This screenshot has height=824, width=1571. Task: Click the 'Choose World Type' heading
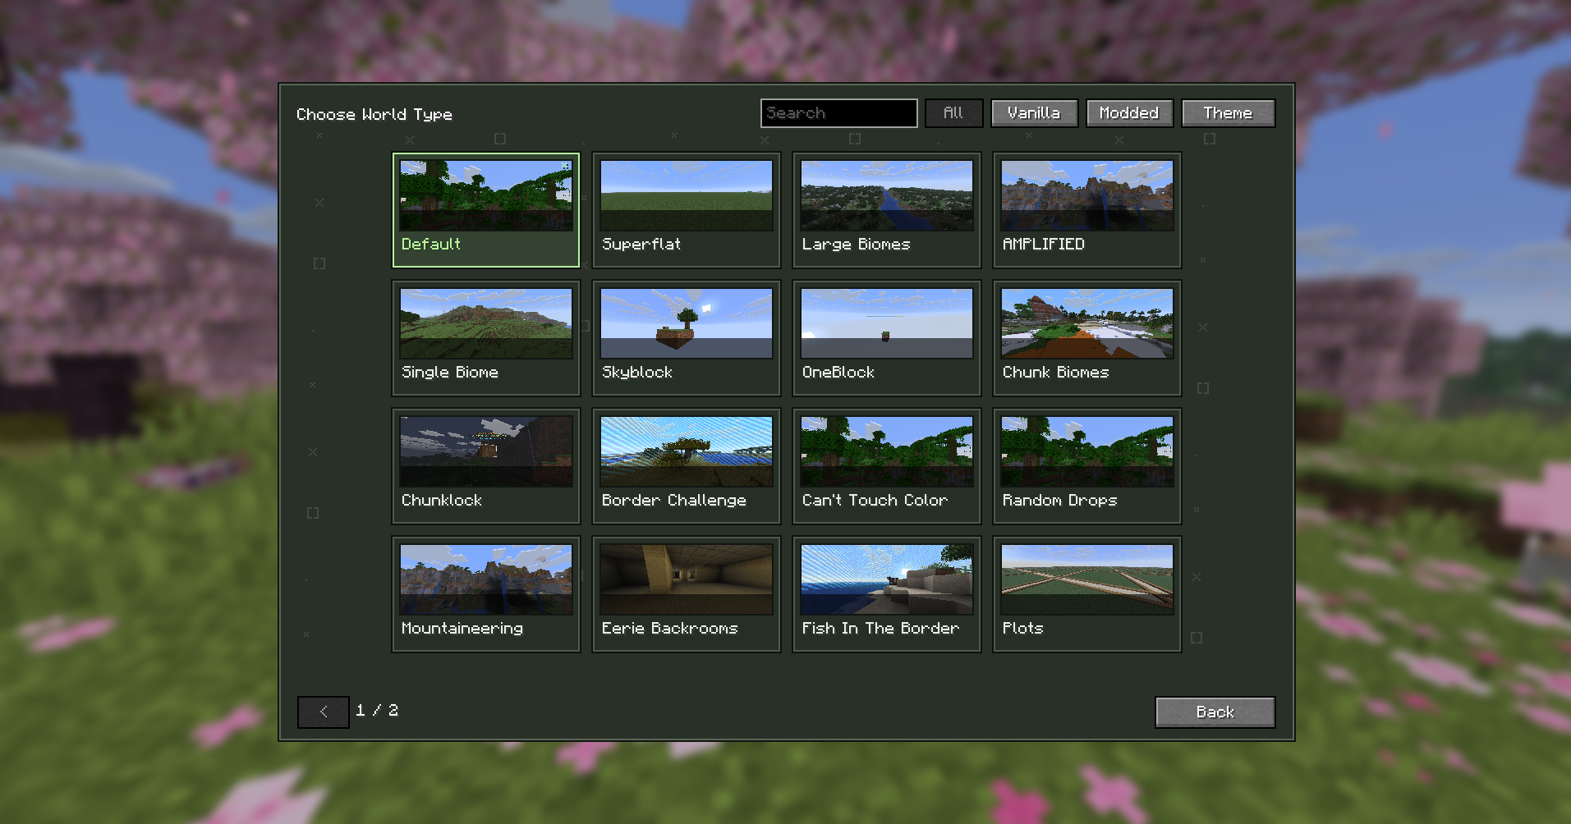click(374, 115)
